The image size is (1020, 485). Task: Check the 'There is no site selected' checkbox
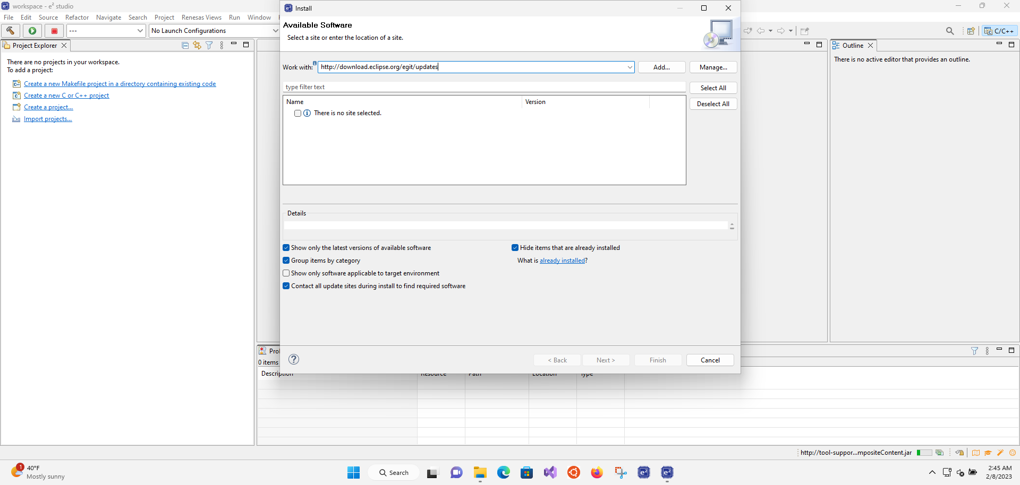(298, 113)
